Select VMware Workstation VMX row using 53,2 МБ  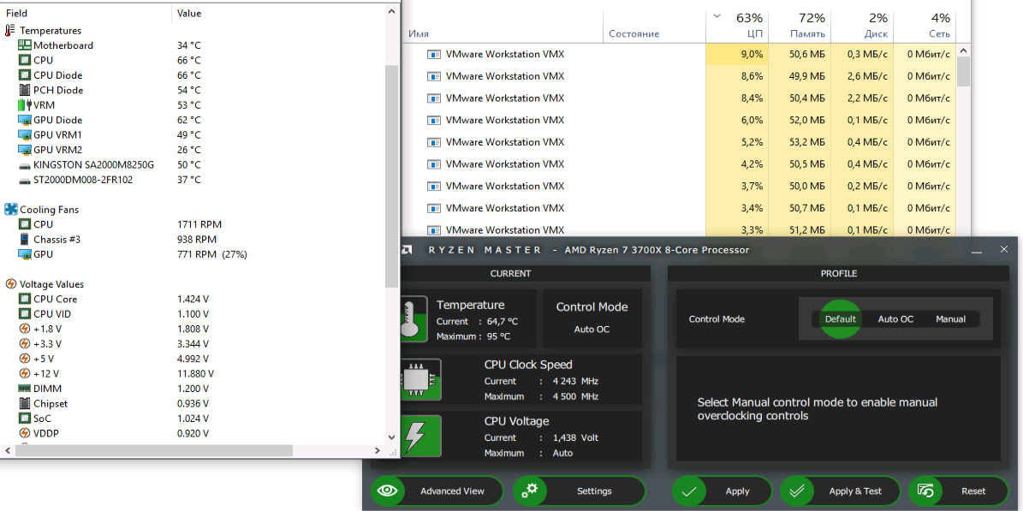680,142
